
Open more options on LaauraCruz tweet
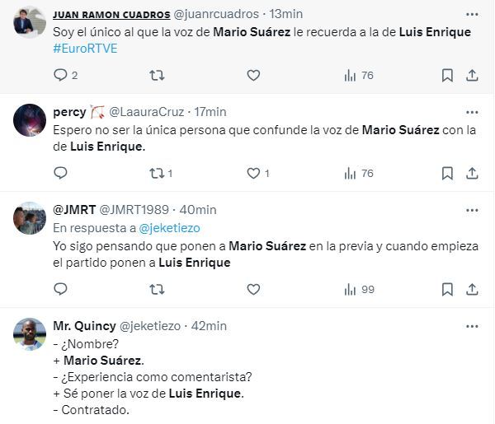coord(471,111)
